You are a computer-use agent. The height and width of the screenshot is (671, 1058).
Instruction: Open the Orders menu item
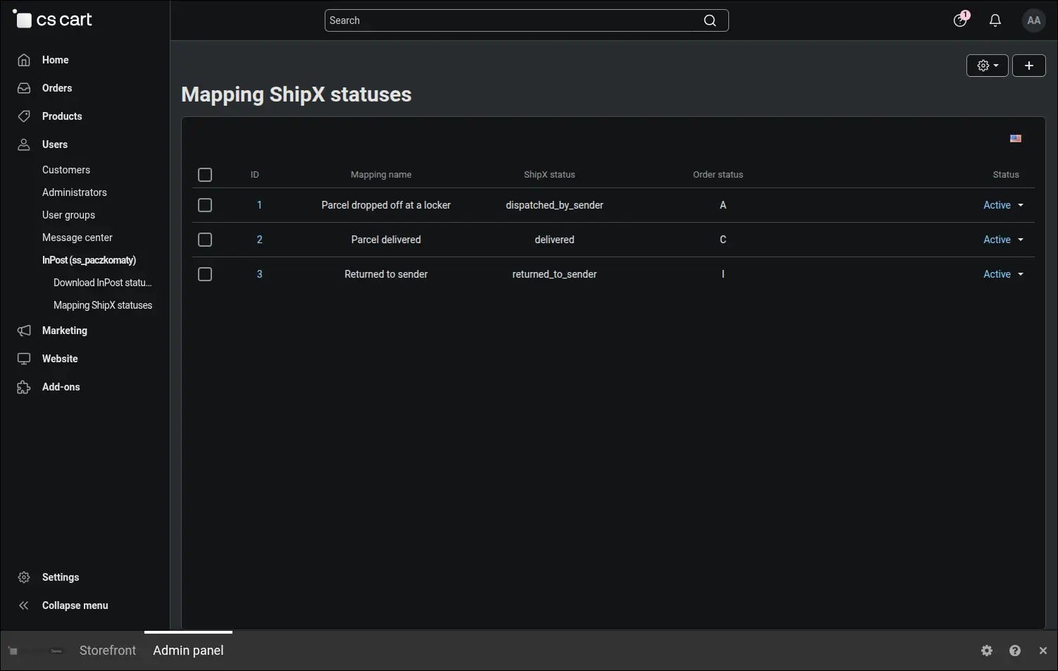[x=57, y=88]
